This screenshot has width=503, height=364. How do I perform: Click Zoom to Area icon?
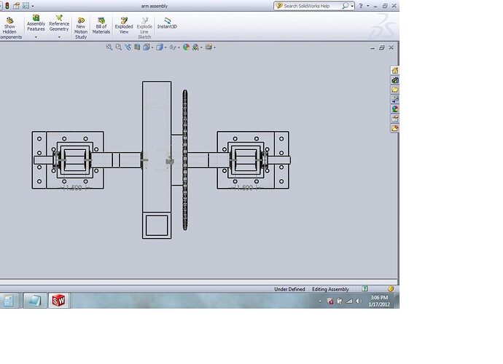point(118,47)
